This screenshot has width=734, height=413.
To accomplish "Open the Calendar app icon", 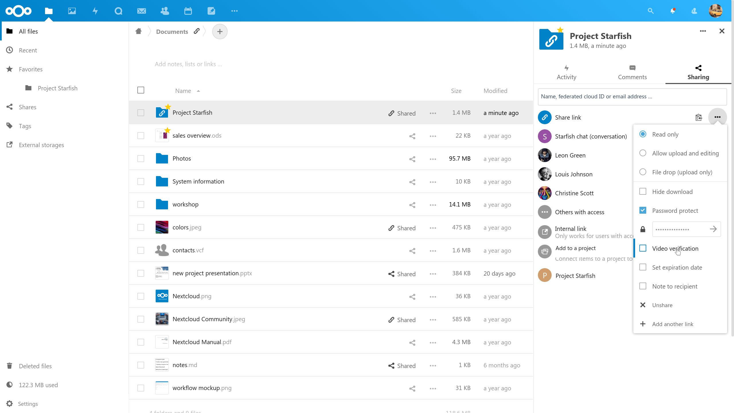I will coord(188,11).
